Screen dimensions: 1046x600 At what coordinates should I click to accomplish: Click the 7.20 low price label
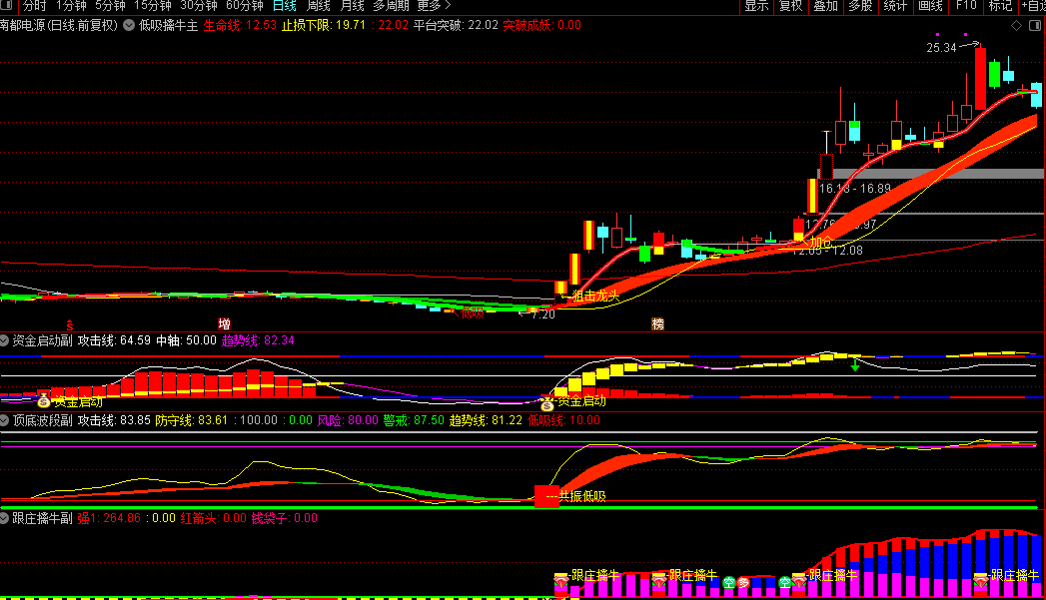[x=543, y=314]
